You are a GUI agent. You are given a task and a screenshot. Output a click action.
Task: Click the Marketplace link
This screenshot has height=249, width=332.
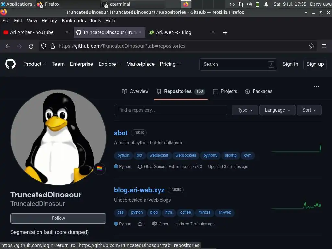click(140, 64)
